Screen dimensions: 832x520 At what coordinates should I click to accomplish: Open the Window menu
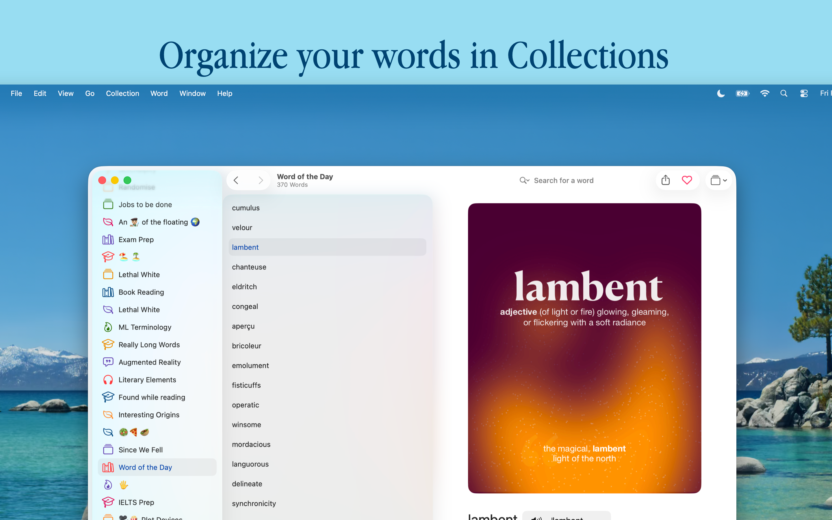point(192,93)
